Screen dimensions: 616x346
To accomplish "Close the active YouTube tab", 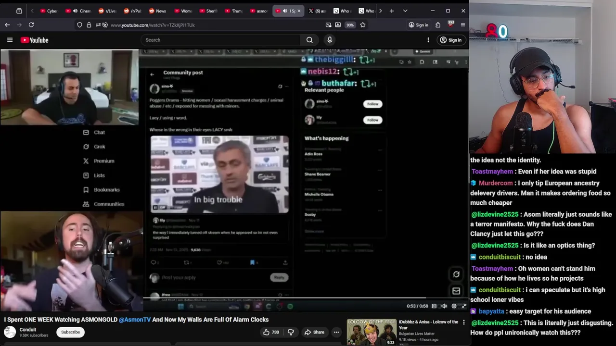I will point(299,11).
